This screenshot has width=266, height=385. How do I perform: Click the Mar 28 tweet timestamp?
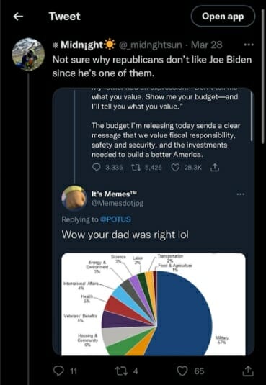point(206,45)
